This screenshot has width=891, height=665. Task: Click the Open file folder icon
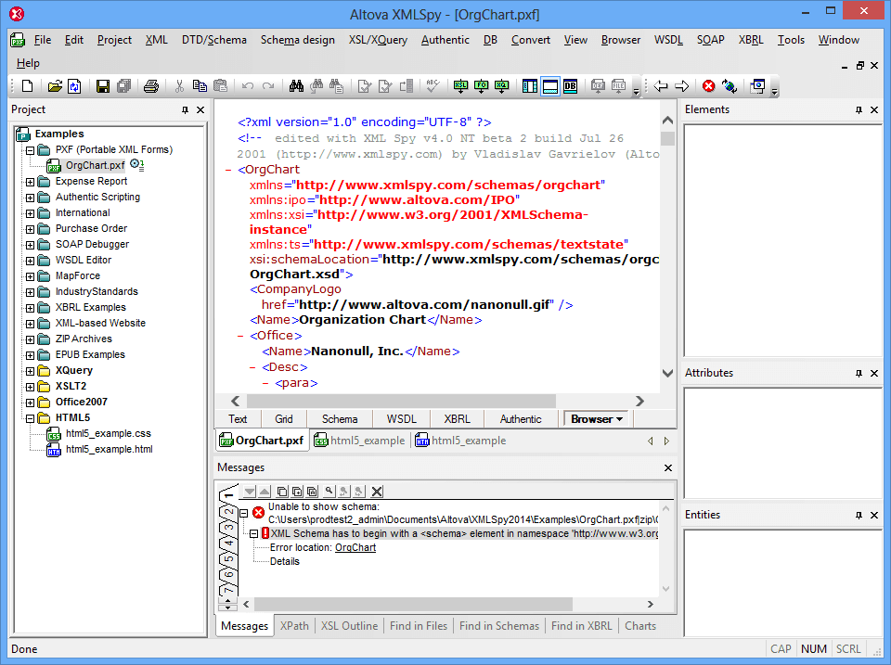[x=55, y=86]
